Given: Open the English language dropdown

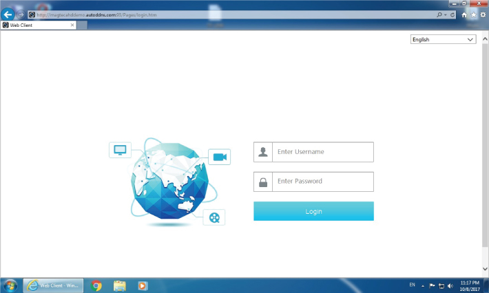Looking at the screenshot, I should pyautogui.click(x=443, y=39).
